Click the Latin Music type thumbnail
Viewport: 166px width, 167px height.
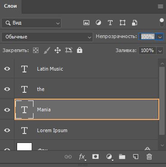coord(24,69)
